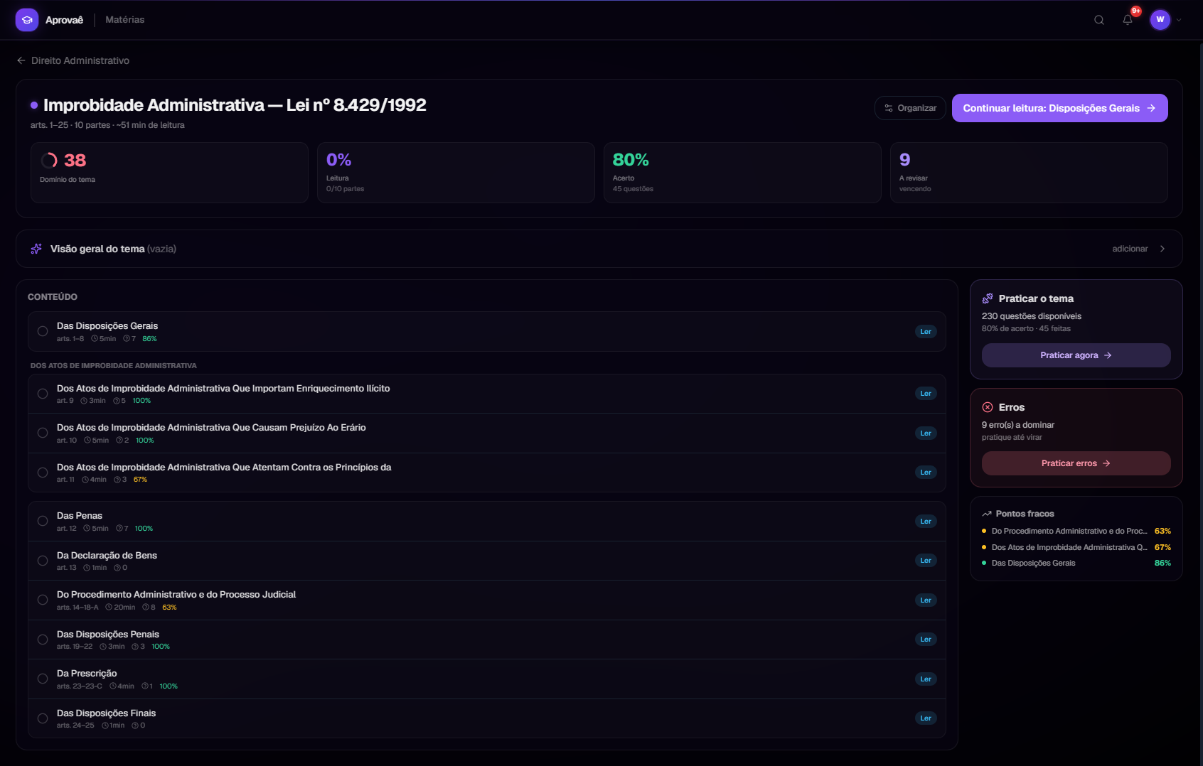Click the dumbbell icon in Praticar o tema
Screen dimensions: 1203x766
(988, 298)
